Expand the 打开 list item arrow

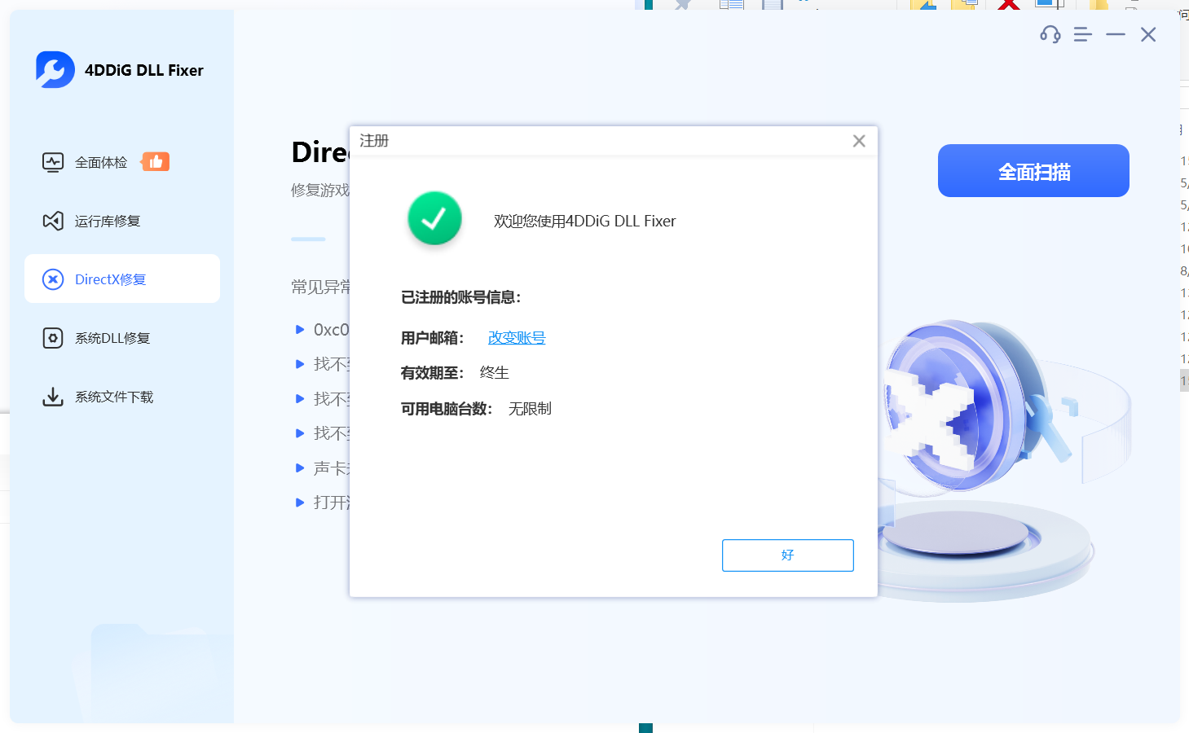pos(300,503)
